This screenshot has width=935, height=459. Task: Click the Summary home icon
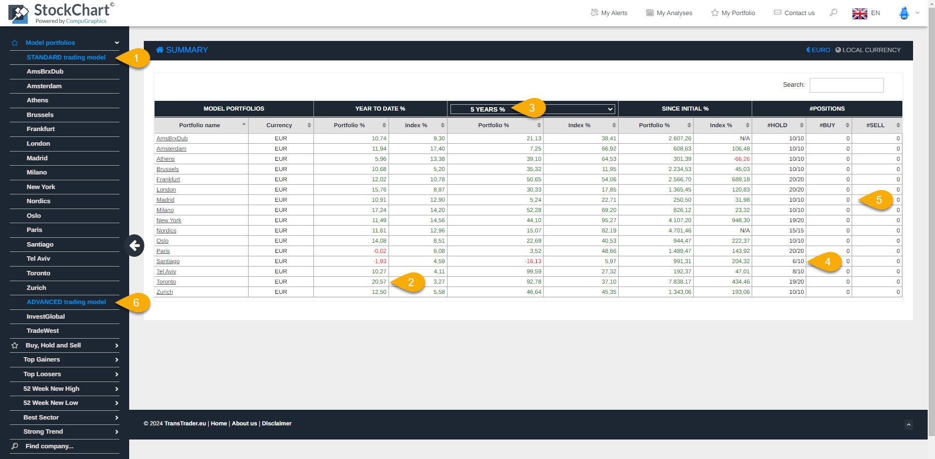pyautogui.click(x=159, y=50)
